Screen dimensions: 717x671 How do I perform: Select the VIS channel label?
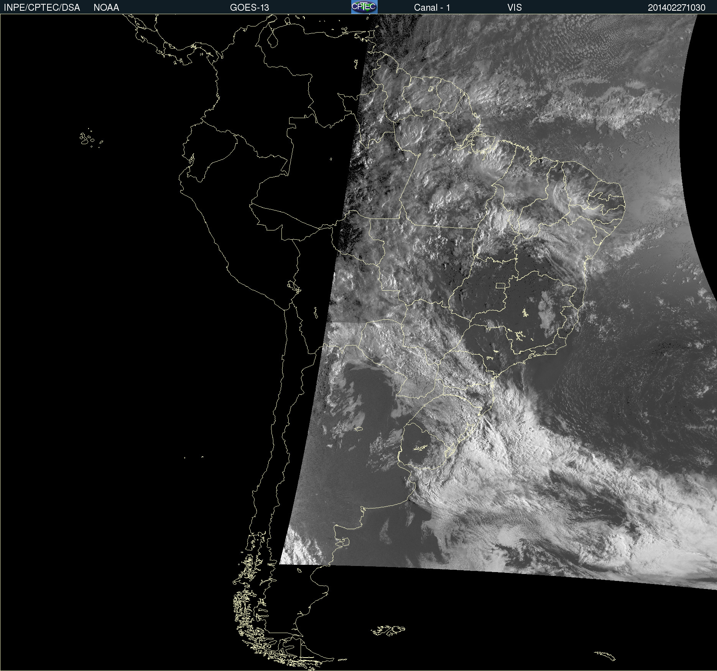tap(515, 8)
